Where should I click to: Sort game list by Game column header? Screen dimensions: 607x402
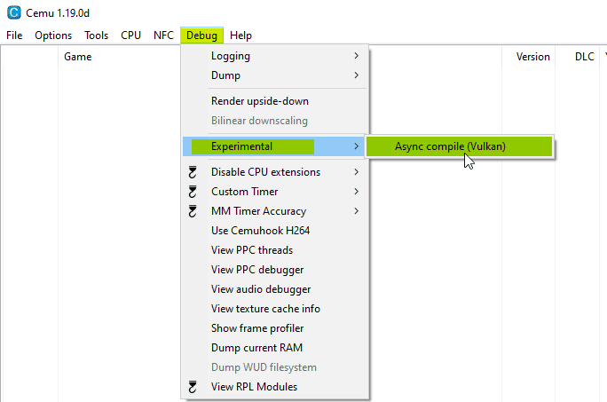(77, 57)
